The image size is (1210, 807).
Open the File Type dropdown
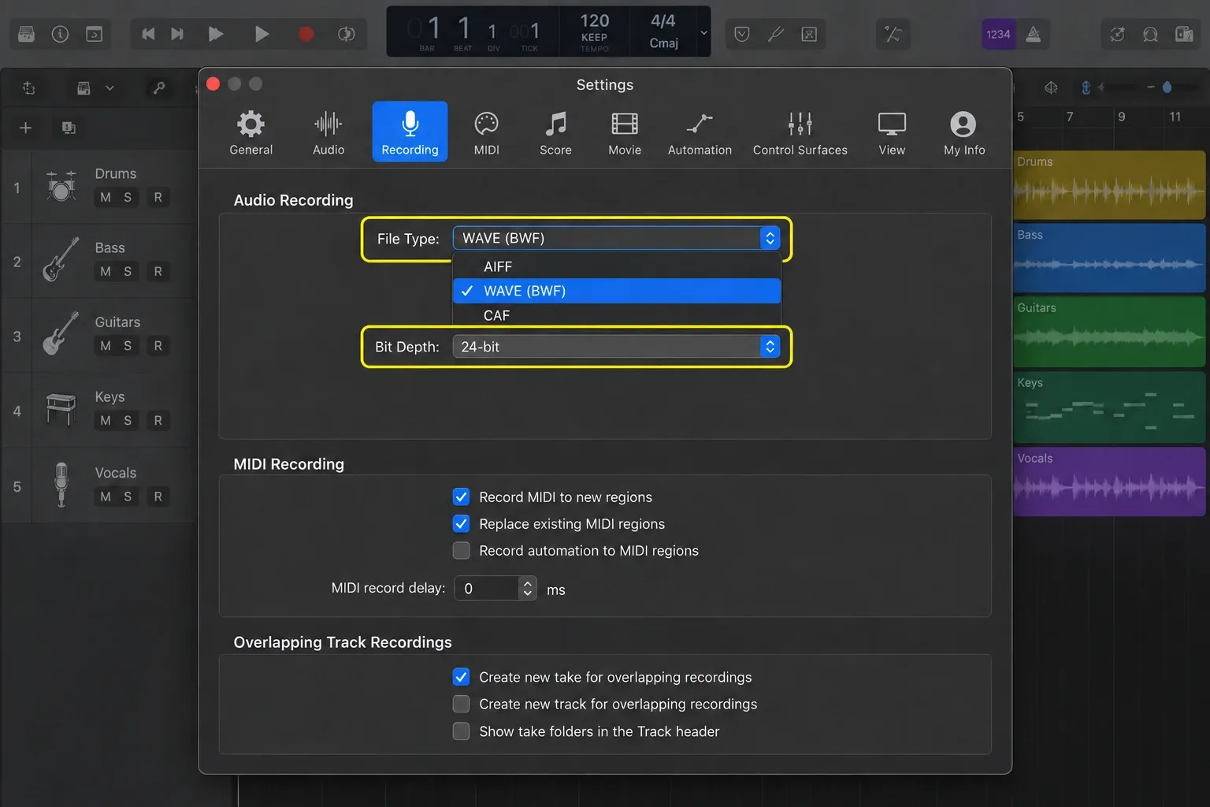pyautogui.click(x=616, y=238)
